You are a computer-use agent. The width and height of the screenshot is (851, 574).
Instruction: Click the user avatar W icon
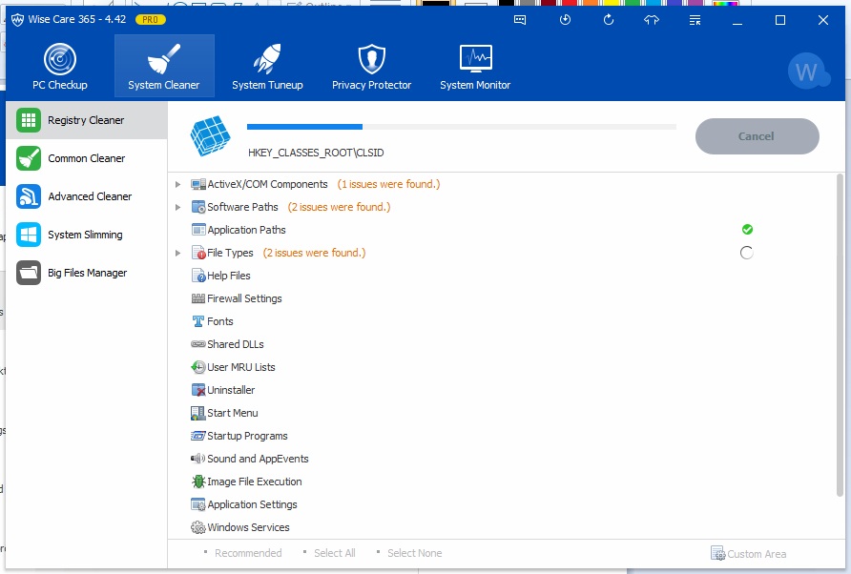coord(807,72)
